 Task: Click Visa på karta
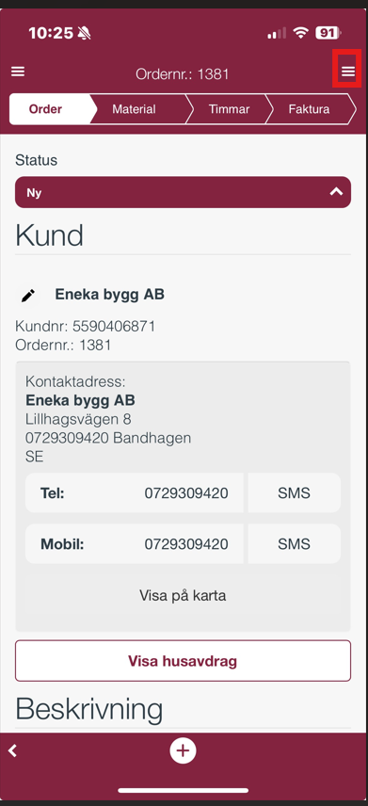pos(183,596)
